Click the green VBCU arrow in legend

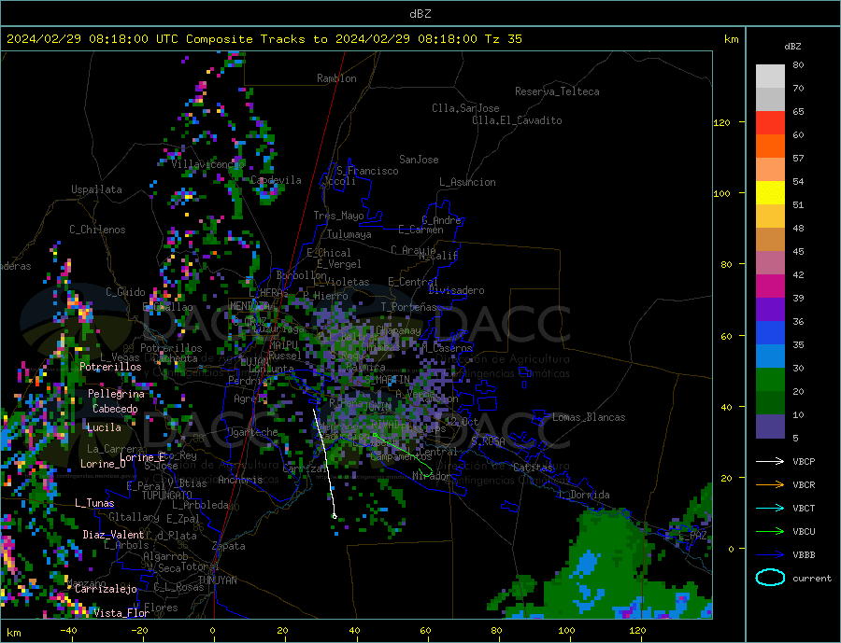(770, 532)
